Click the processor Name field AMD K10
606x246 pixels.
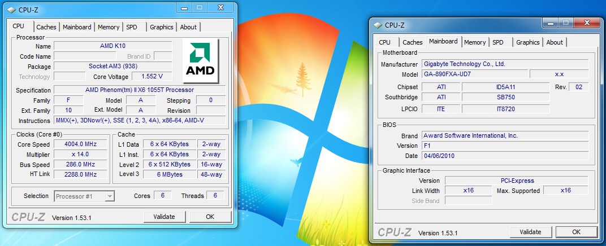[x=113, y=46]
